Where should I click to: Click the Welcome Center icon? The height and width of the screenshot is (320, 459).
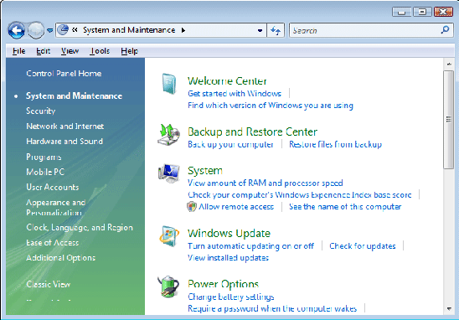[169, 84]
